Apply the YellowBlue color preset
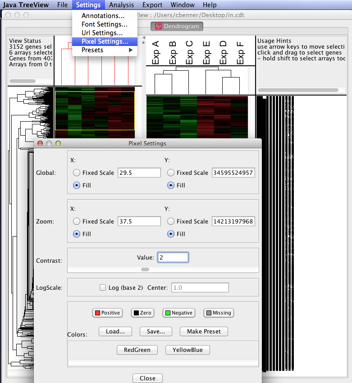This screenshot has height=383, width=352. [x=187, y=350]
